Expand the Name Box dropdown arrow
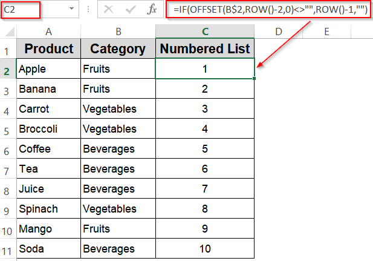 [71, 10]
